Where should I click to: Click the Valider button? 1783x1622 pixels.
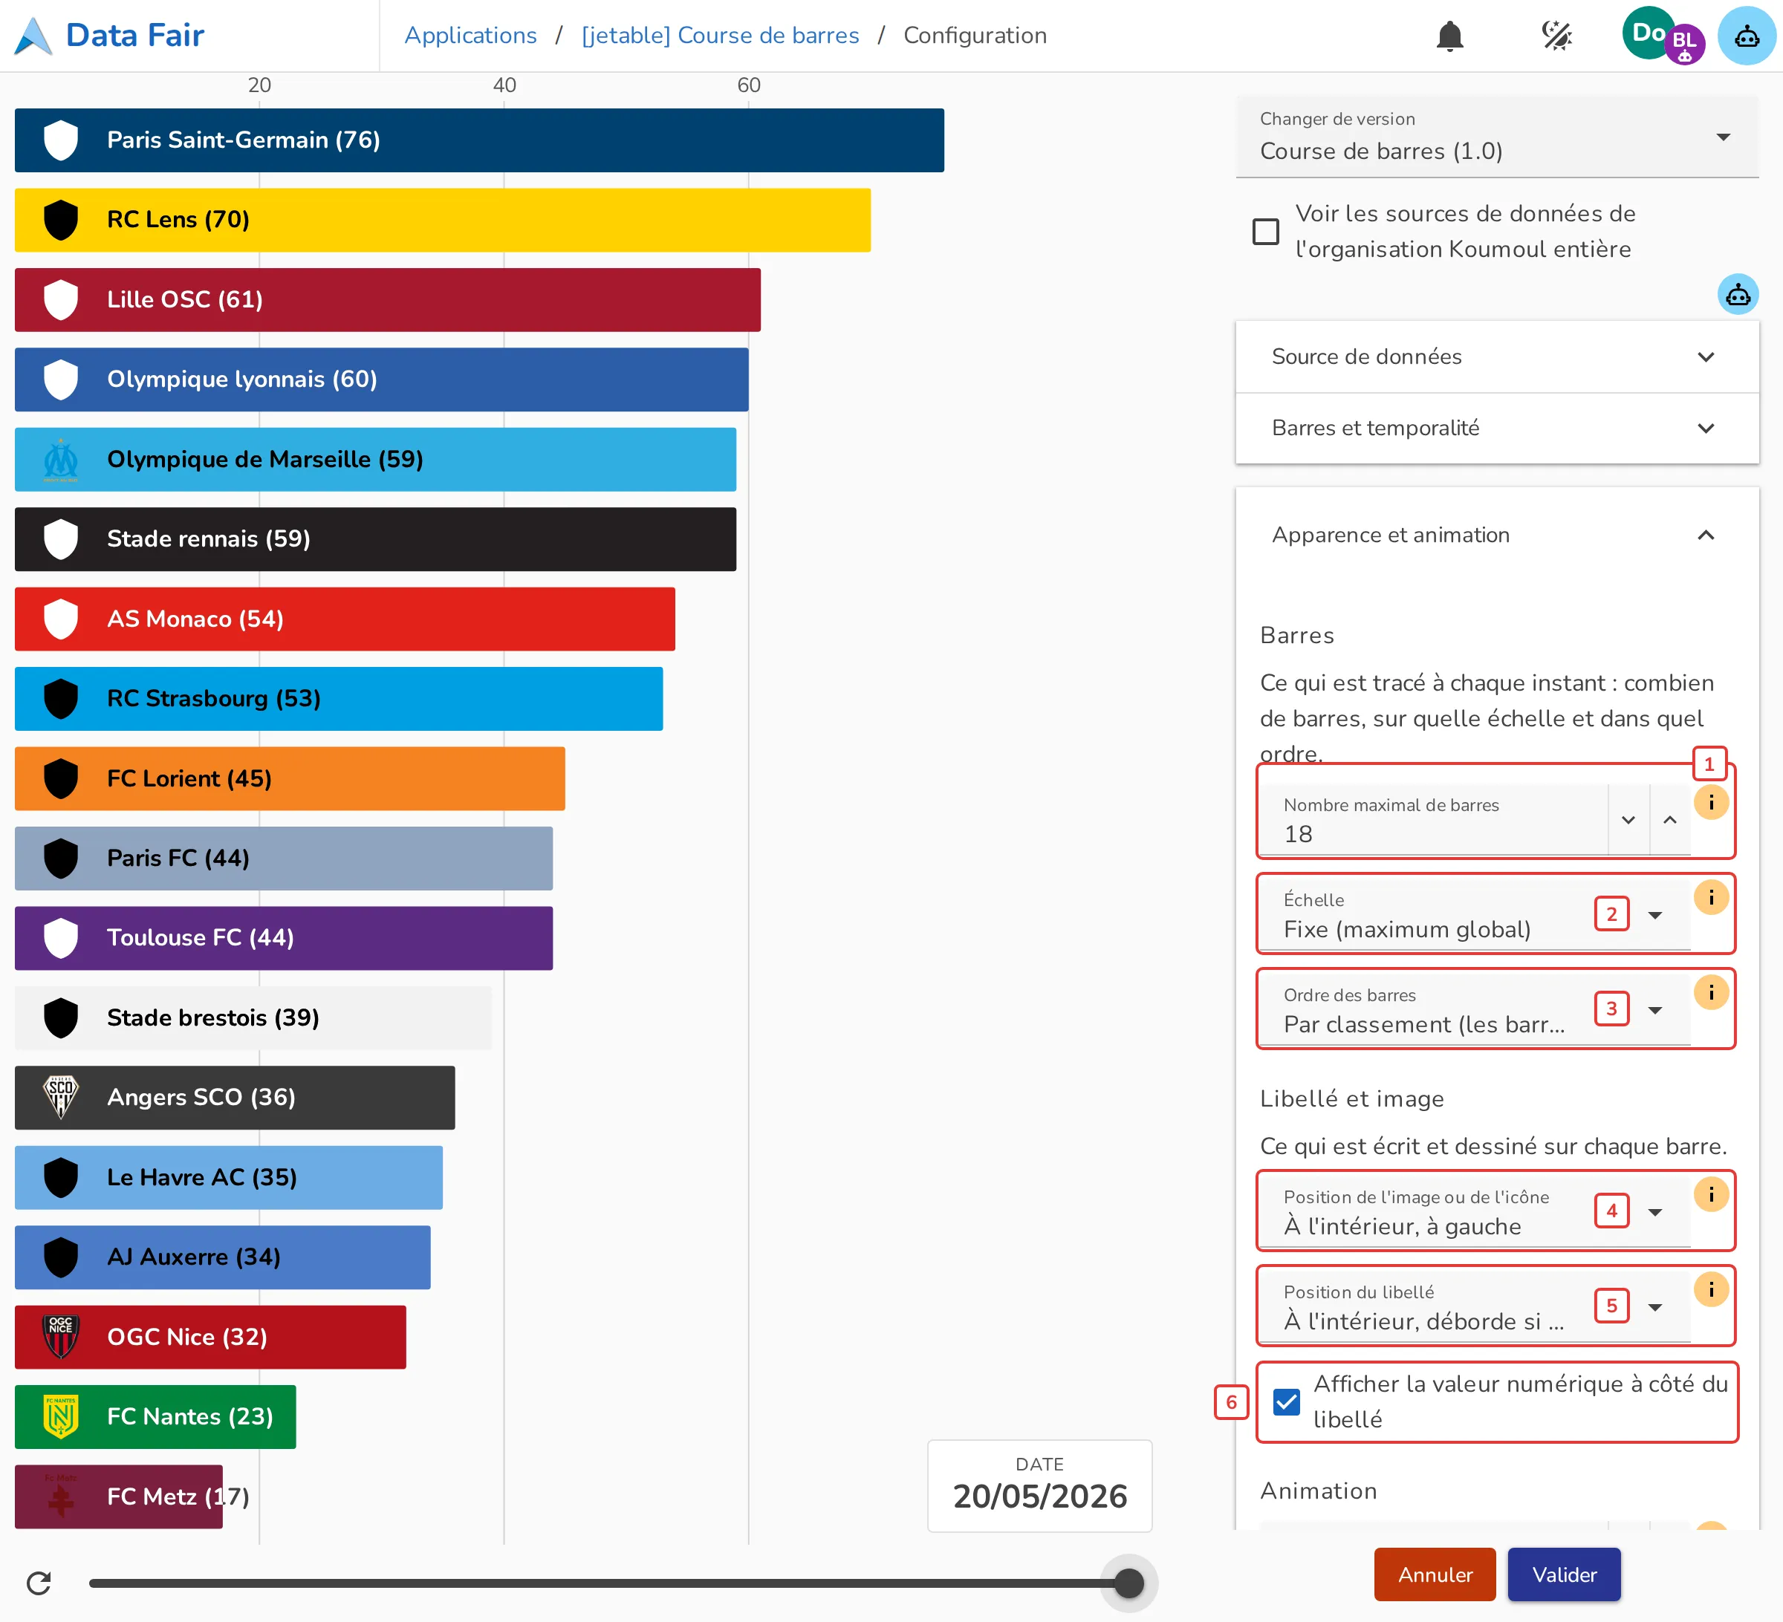click(x=1564, y=1574)
